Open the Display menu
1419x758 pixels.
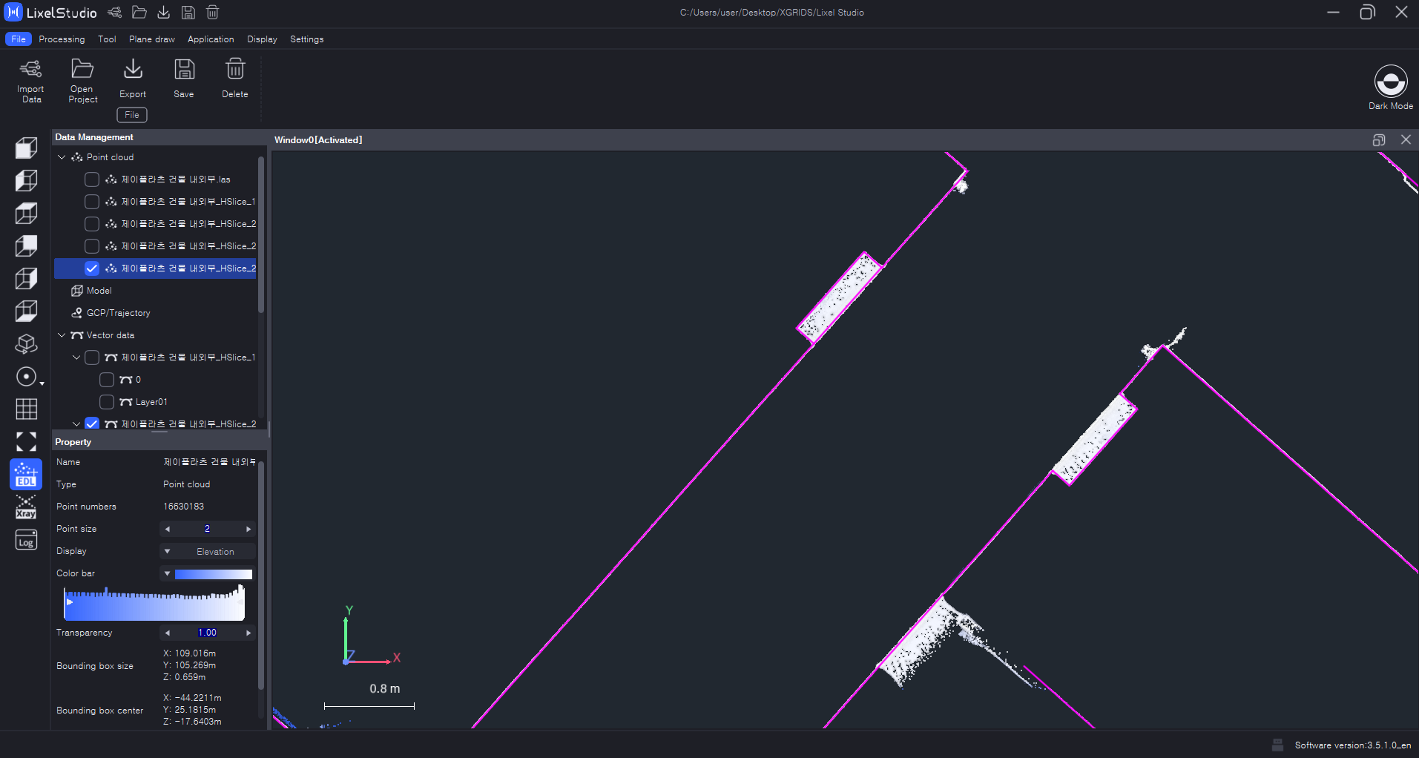tap(262, 39)
